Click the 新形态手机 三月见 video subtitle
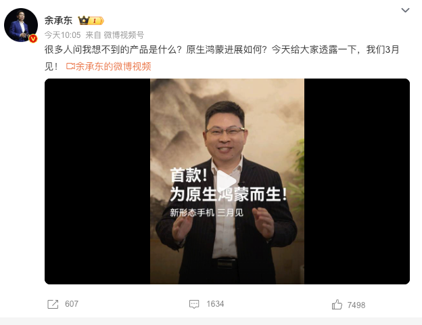Screen dimensions: 422x325 point(206,213)
